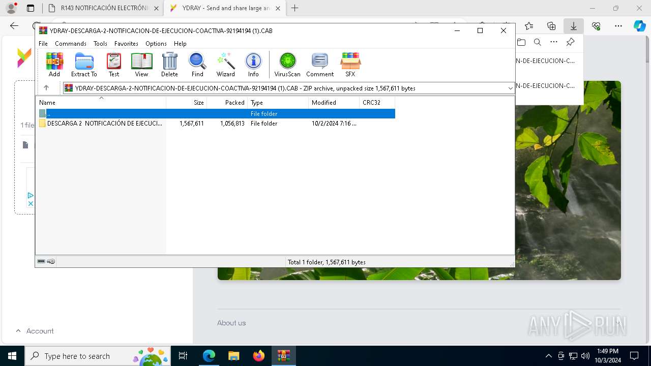Open browser tab actions menu icon
651x366 pixels.
[31, 8]
